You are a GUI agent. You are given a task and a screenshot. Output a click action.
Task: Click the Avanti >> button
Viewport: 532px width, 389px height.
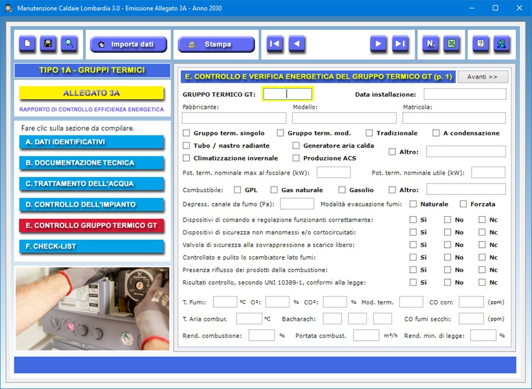483,77
